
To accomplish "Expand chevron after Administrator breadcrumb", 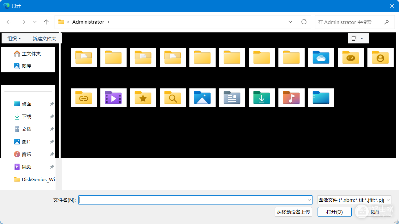I will 109,22.
